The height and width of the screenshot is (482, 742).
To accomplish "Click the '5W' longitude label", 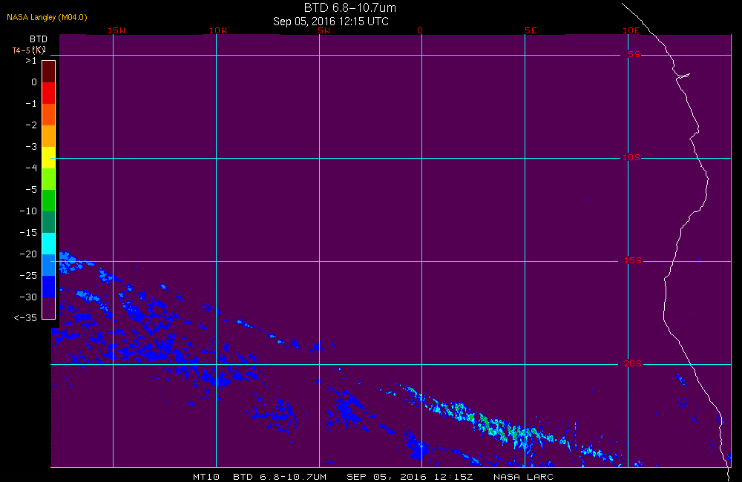I will pyautogui.click(x=324, y=30).
